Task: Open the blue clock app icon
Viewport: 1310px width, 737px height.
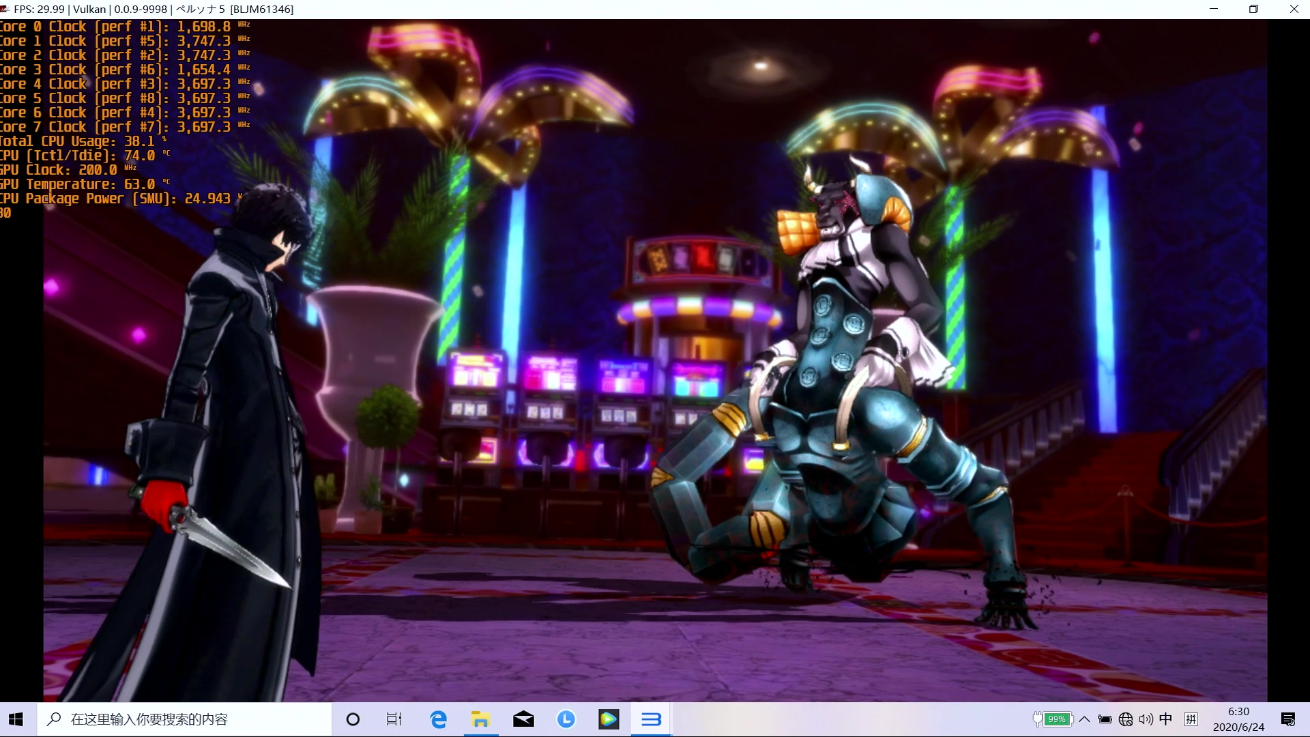Action: [x=566, y=719]
